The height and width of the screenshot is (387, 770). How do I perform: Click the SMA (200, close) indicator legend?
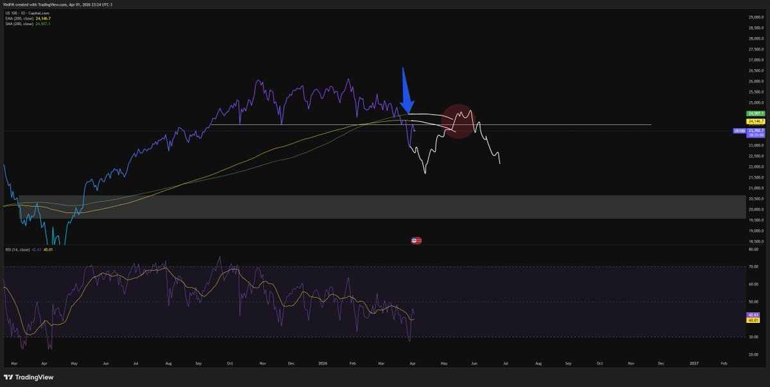tap(20, 24)
